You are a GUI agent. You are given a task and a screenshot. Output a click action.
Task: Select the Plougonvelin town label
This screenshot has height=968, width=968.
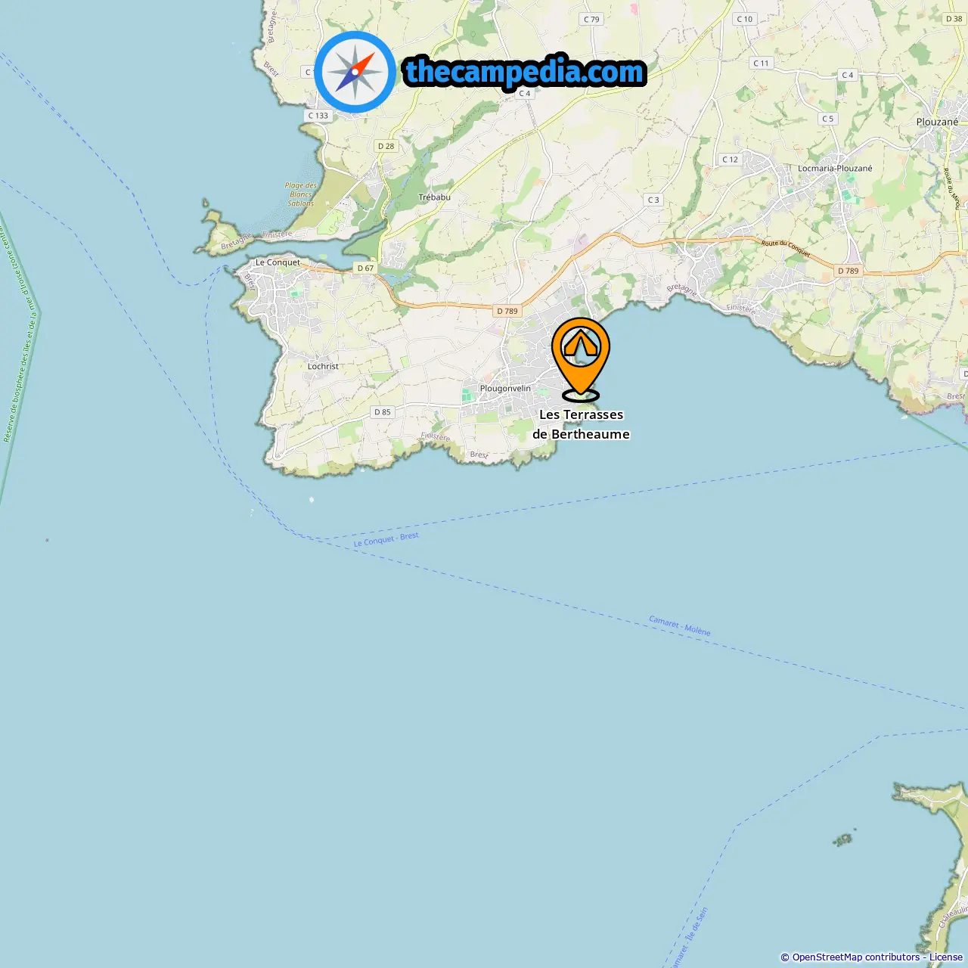(x=505, y=388)
